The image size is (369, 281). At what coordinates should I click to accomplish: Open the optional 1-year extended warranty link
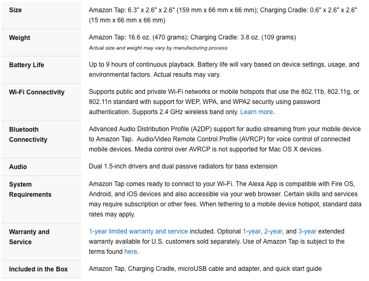click(251, 231)
